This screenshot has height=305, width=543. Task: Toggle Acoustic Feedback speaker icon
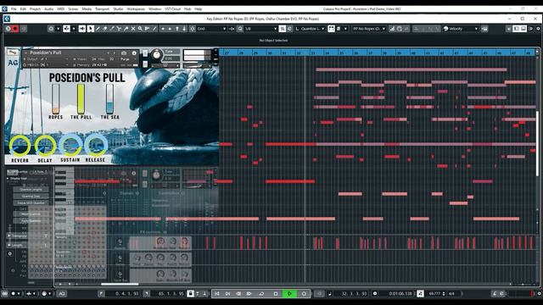tap(82, 29)
